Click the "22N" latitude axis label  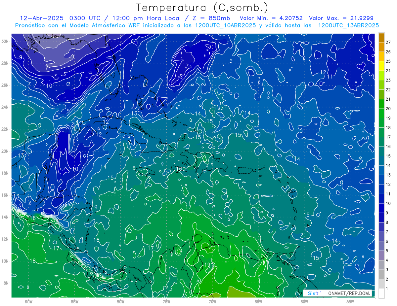(5, 129)
